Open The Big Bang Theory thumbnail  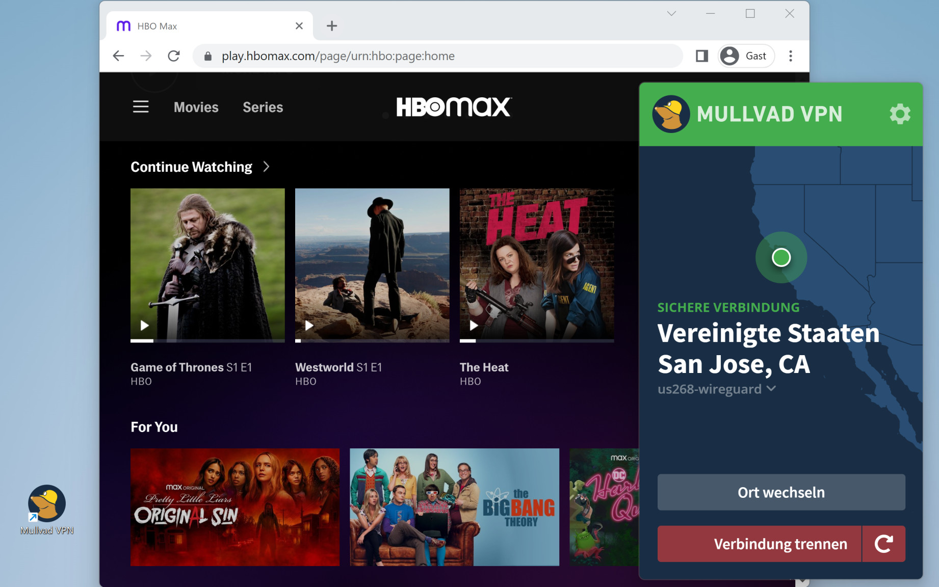tap(455, 507)
